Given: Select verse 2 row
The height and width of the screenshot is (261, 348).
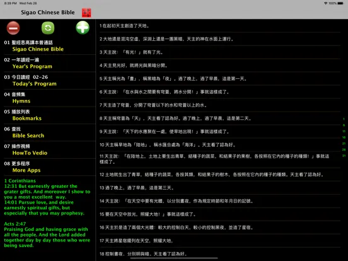Looking at the screenshot, I should tap(220, 39).
